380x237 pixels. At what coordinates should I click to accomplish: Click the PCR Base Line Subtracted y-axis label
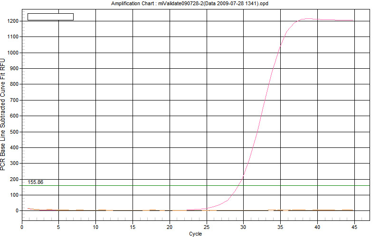pos(3,115)
